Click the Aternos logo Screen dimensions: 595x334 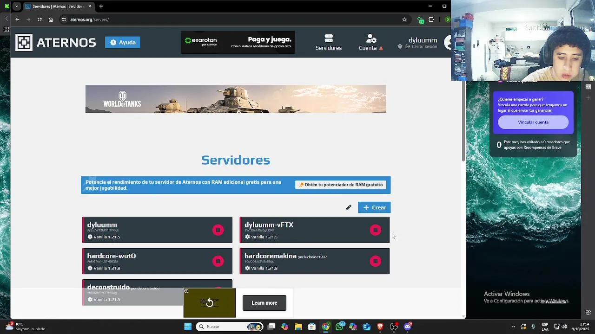click(x=56, y=42)
